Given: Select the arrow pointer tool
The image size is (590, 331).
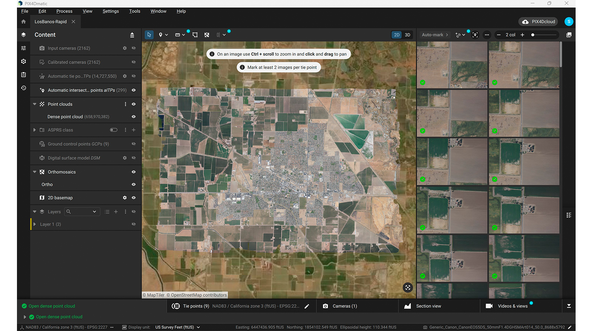Looking at the screenshot, I should click(149, 35).
